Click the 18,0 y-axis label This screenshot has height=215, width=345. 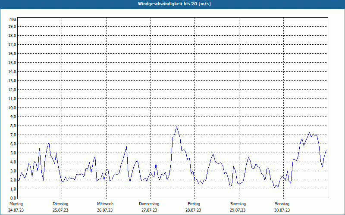12,36
